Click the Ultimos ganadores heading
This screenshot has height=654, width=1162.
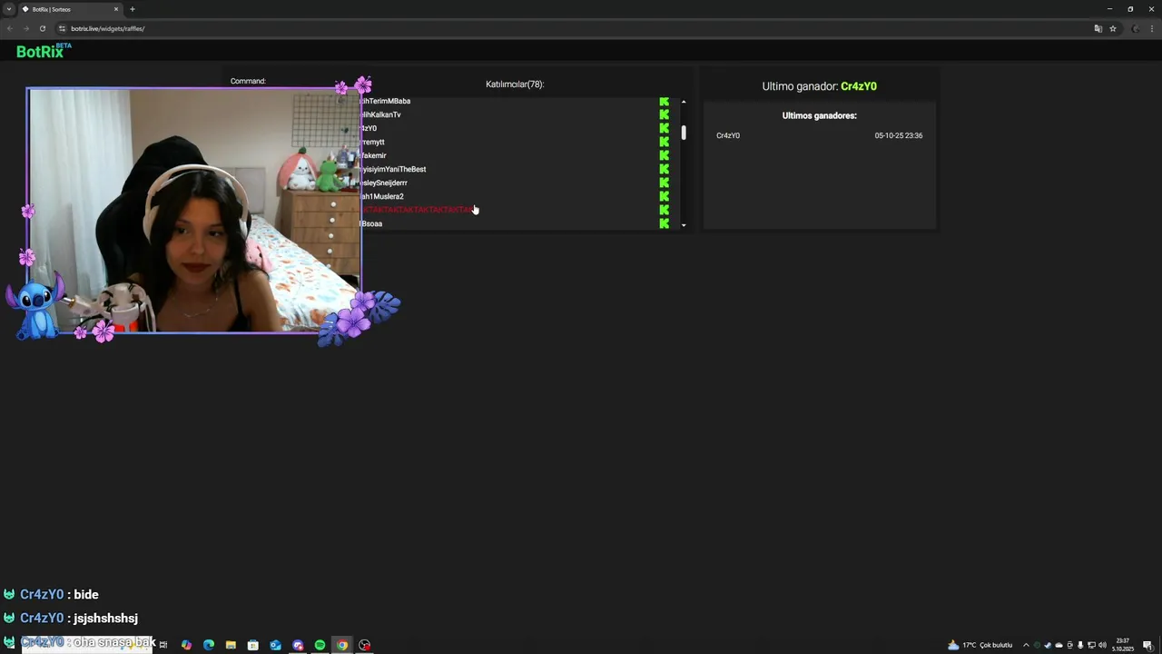coord(820,115)
